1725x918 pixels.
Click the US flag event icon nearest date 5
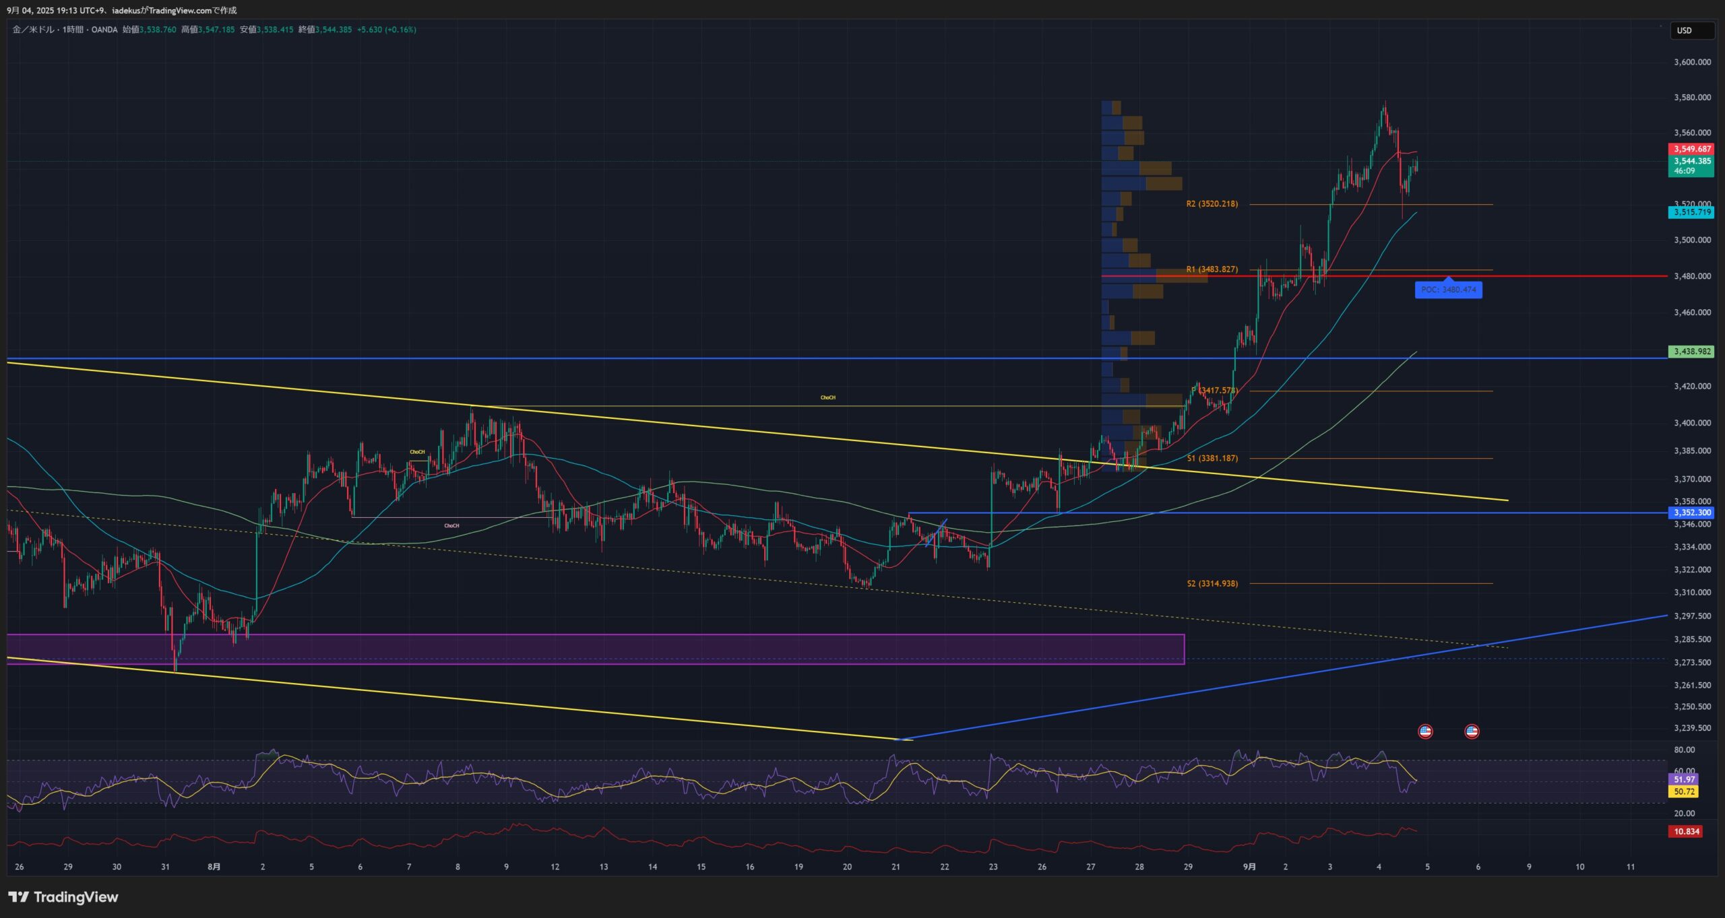1425,731
